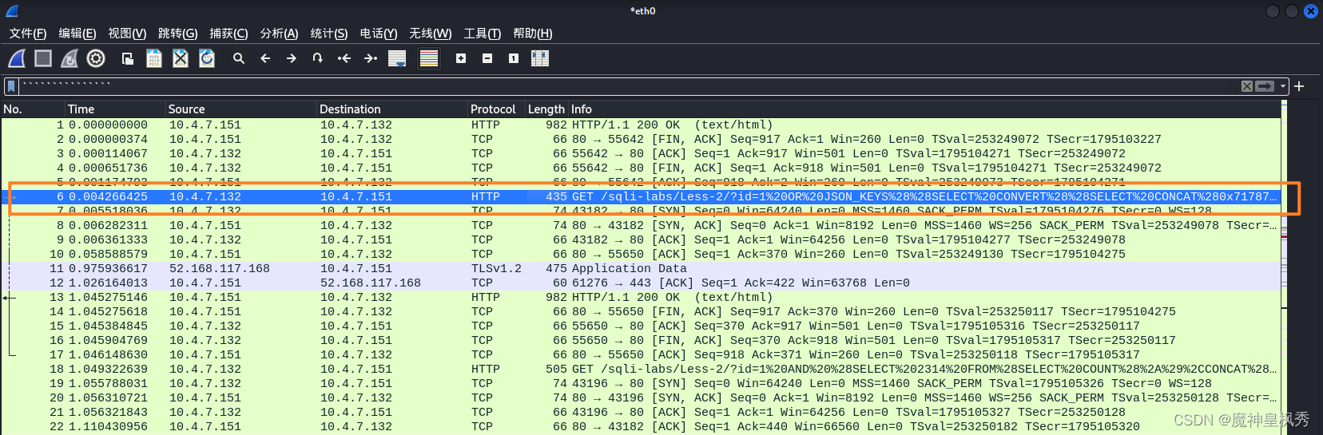Start capture with the shark fin icon
The image size is (1323, 435).
(17, 58)
